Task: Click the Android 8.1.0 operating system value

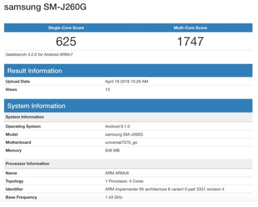Action: click(117, 126)
